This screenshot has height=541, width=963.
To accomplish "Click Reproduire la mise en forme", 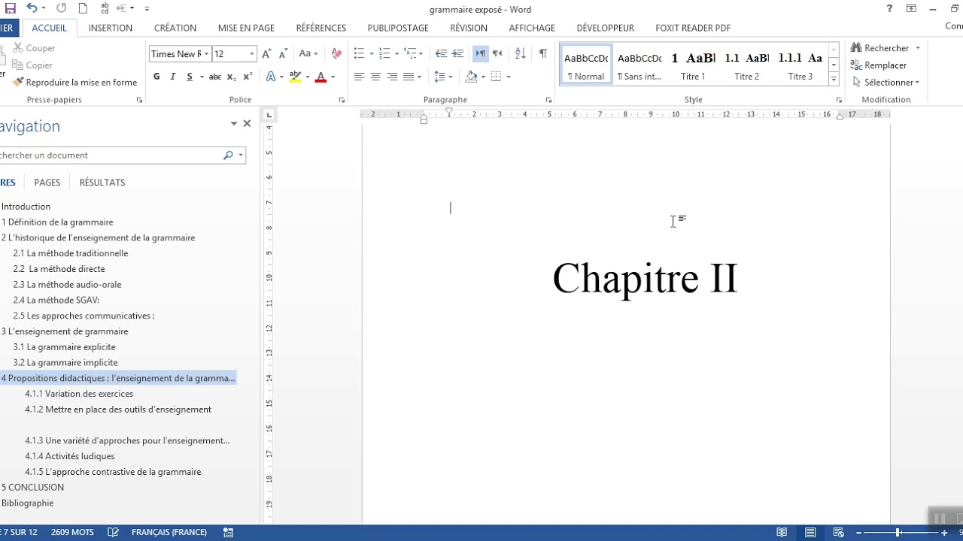I will [x=74, y=83].
